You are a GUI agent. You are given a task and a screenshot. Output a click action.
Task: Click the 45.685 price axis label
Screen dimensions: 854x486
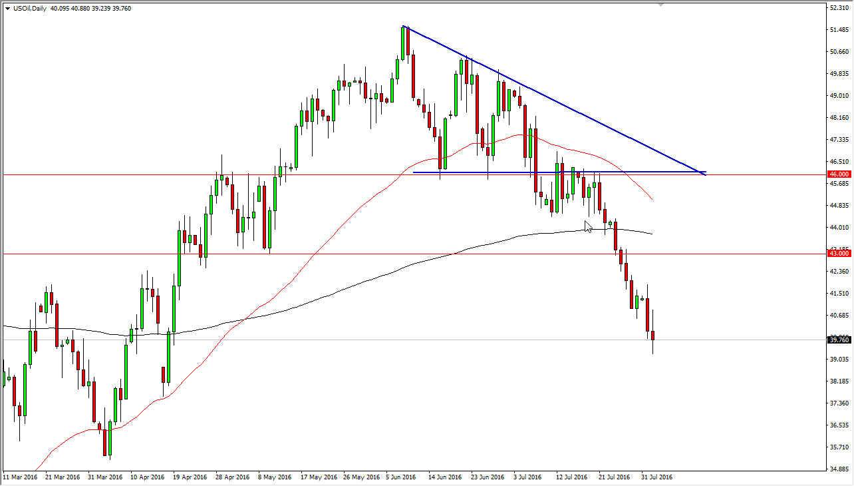(839, 184)
